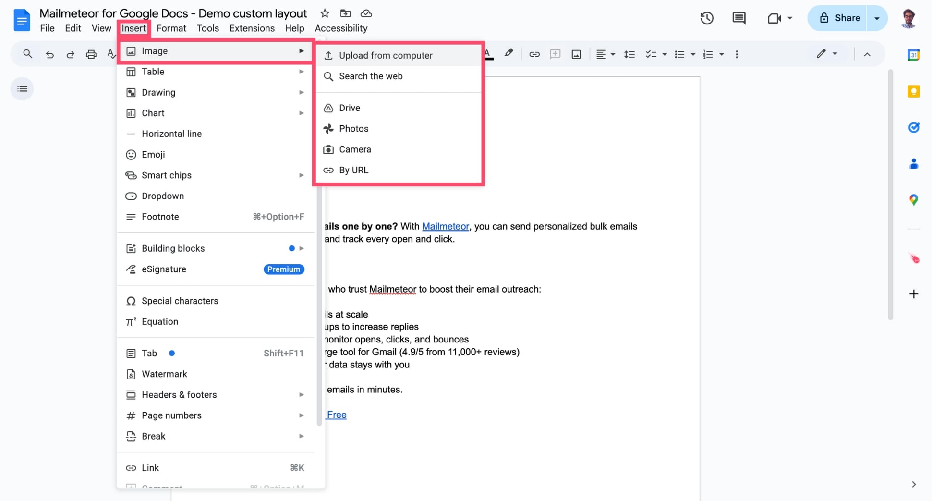Star this document
This screenshot has height=501, width=932.
tap(325, 13)
